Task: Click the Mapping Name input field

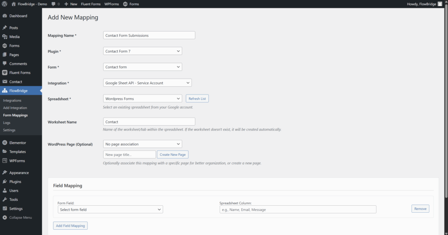Action: tap(149, 35)
